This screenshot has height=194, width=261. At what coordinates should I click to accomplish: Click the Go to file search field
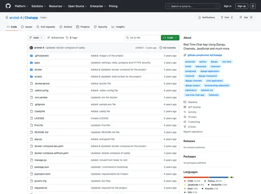143,38
